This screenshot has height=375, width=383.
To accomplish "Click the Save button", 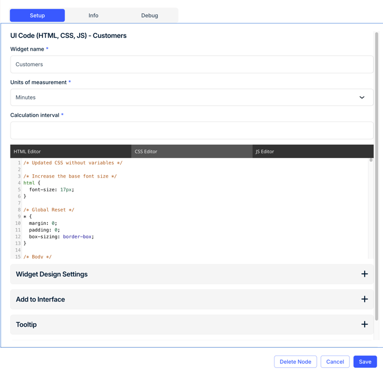I will point(365,362).
